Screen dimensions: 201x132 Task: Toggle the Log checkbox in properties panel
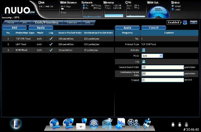click(144, 61)
